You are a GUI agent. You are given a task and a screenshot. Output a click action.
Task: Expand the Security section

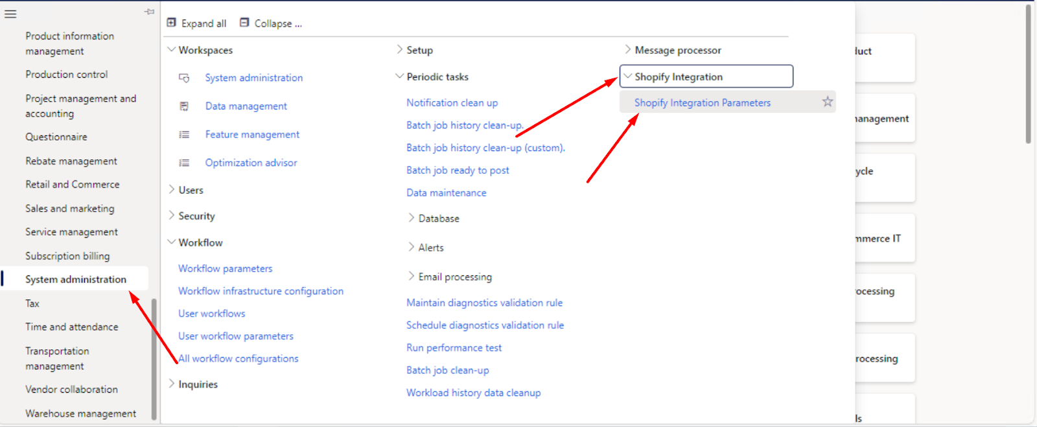172,216
